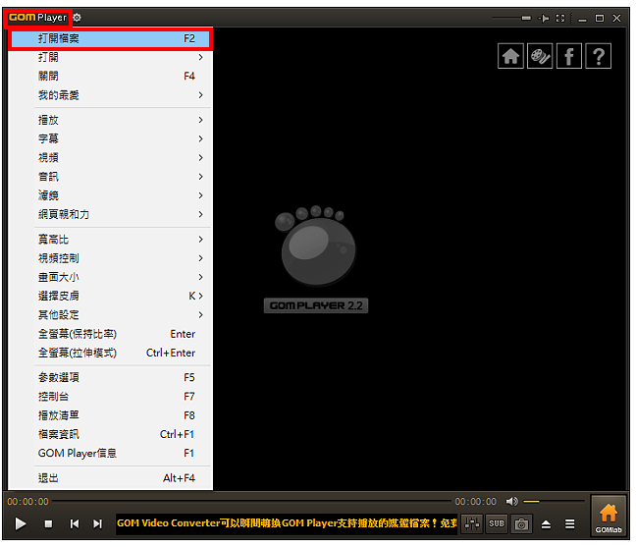Mute audio with the speaker icon
The width and height of the screenshot is (636, 547).
(x=512, y=502)
